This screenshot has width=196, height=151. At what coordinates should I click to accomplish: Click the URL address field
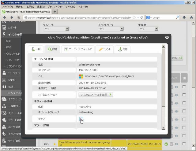click(80, 18)
